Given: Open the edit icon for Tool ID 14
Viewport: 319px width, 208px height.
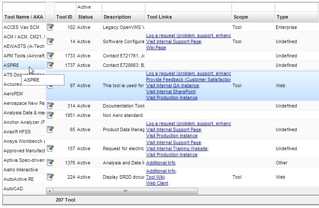Looking at the screenshot, I should pyautogui.click(x=50, y=41).
